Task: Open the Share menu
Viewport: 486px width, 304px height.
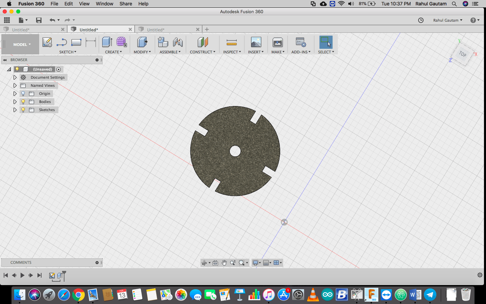Action: [x=126, y=4]
